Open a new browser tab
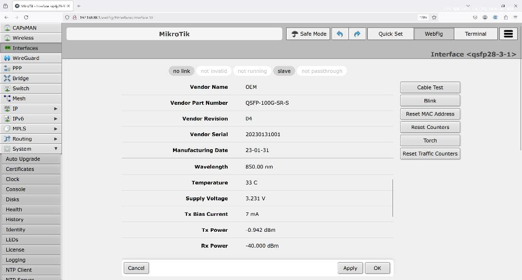Viewport: 522px width, 280px height. 79,6
